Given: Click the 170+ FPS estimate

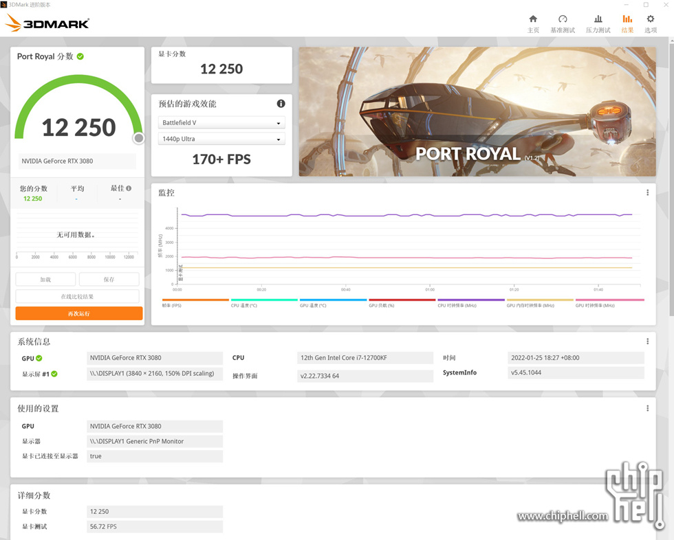Looking at the screenshot, I should (x=221, y=159).
